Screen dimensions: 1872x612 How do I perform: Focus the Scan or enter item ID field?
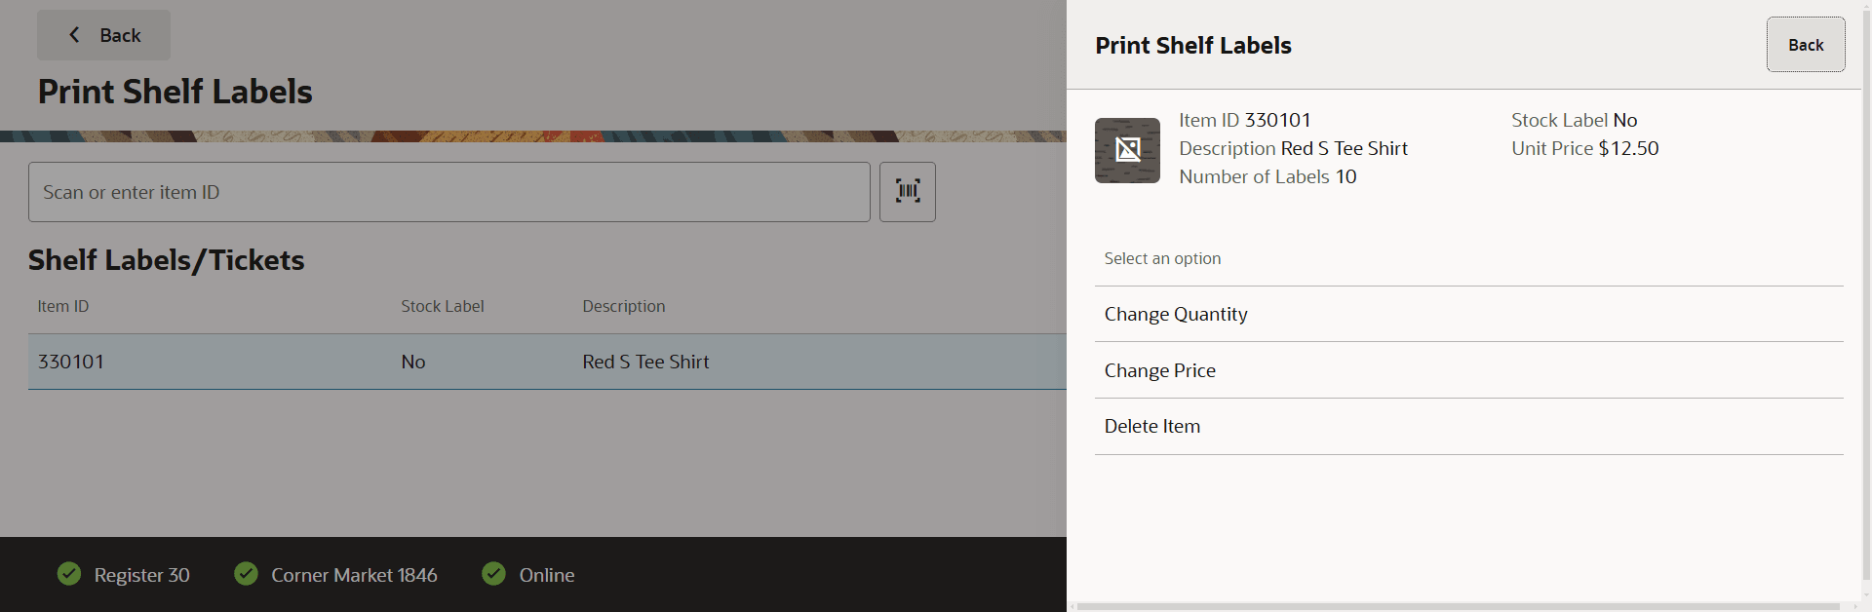click(449, 192)
